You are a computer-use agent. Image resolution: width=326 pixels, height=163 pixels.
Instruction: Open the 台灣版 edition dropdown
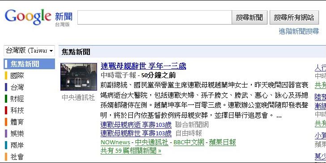pos(30,50)
